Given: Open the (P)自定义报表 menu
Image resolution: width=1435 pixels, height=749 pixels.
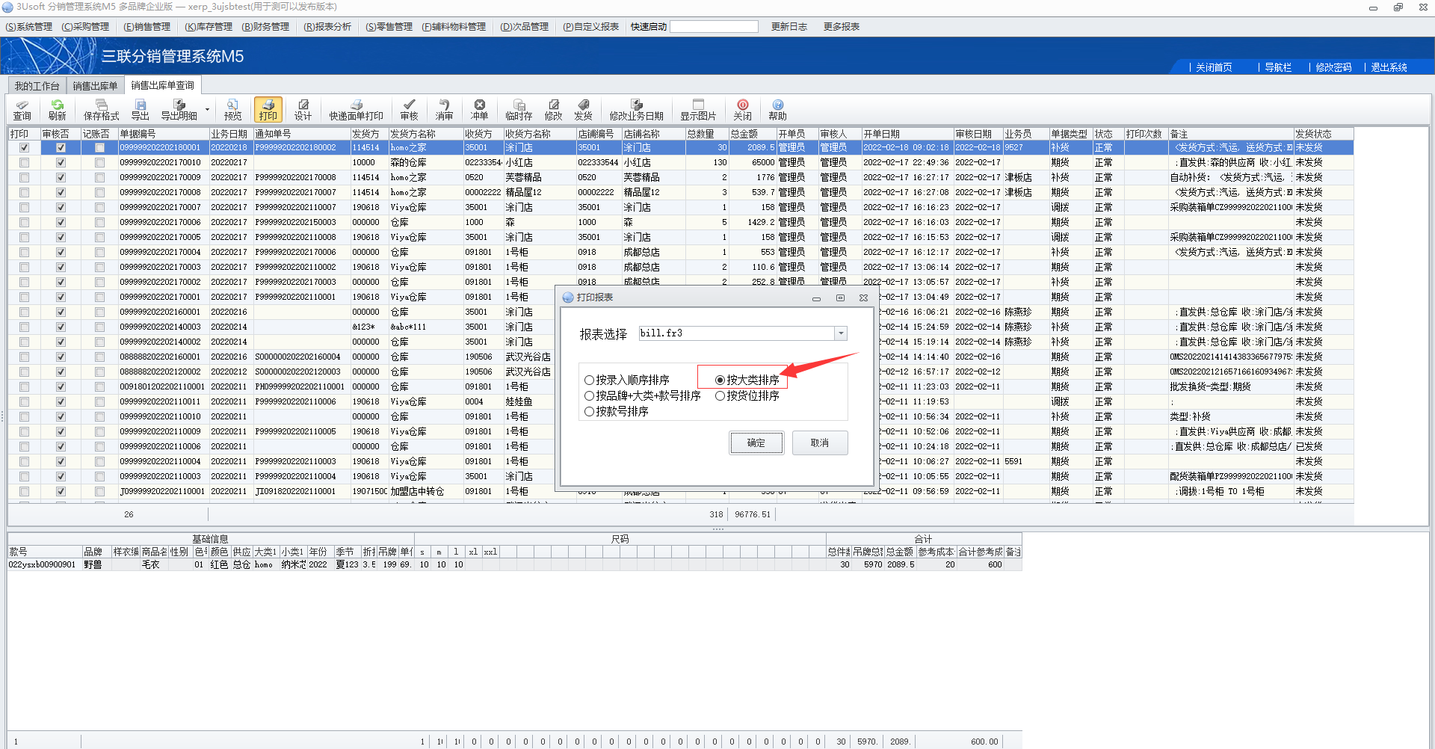Looking at the screenshot, I should (590, 27).
